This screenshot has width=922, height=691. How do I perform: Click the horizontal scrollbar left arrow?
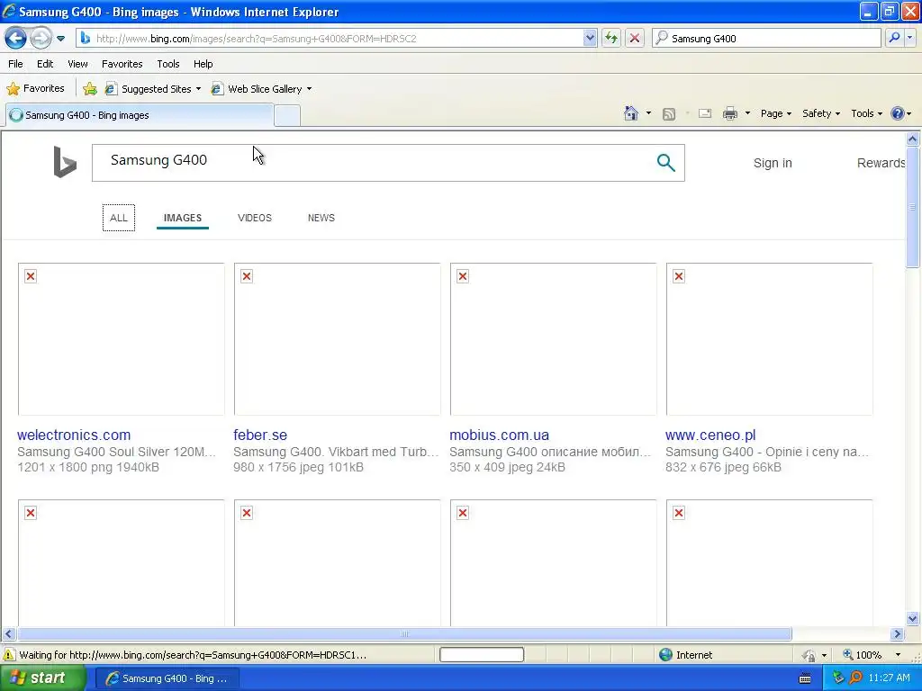pyautogui.click(x=8, y=634)
